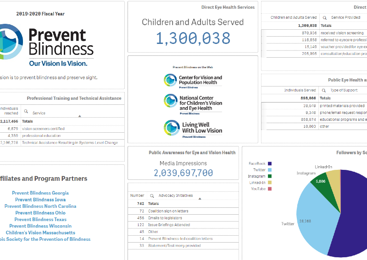Click the 'Individuals Served' column header
The width and height of the screenshot is (367, 260).
point(300,90)
